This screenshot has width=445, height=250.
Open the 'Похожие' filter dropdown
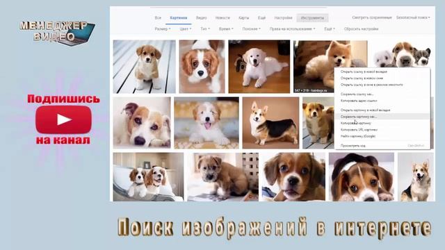click(x=251, y=29)
